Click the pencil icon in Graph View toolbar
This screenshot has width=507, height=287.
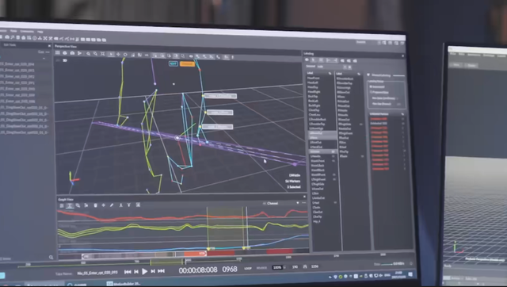112,205
